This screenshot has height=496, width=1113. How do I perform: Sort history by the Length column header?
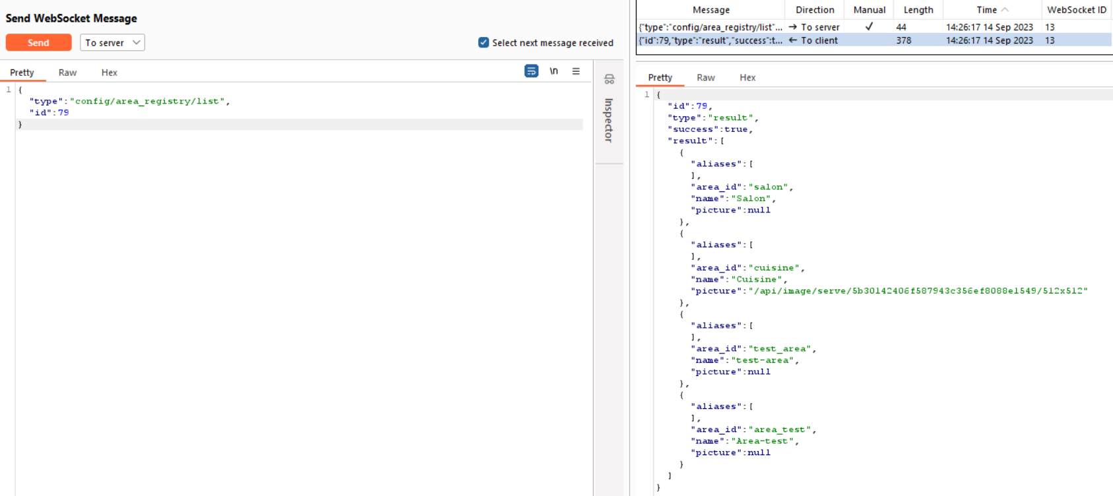[918, 10]
